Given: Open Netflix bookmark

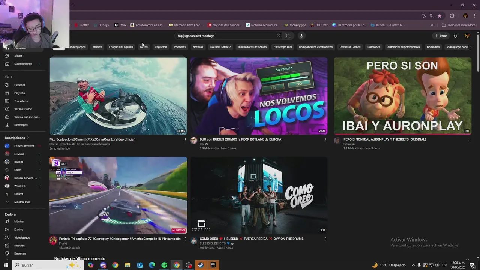Looking at the screenshot, I should pyautogui.click(x=81, y=25).
